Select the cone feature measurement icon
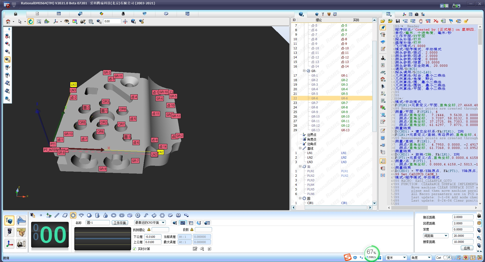 105,215
